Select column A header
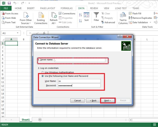This screenshot has width=158, height=127. pyautogui.click(x=11, y=39)
